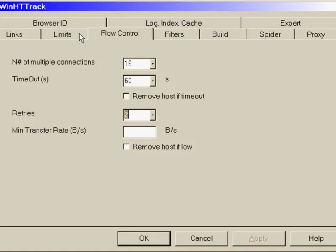336x252 pixels.
Task: Select the Expert tab
Action: click(x=290, y=23)
